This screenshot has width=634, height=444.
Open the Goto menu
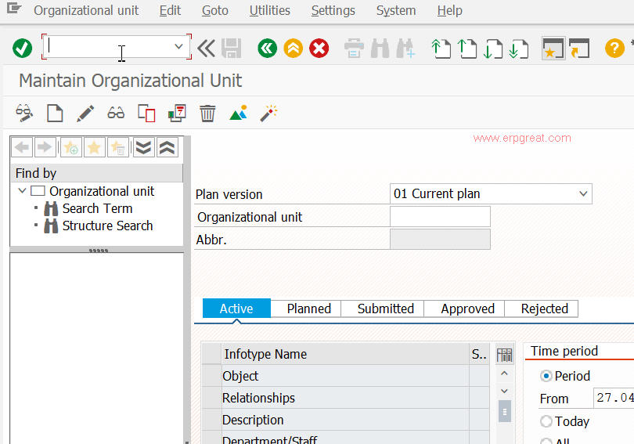click(x=215, y=10)
